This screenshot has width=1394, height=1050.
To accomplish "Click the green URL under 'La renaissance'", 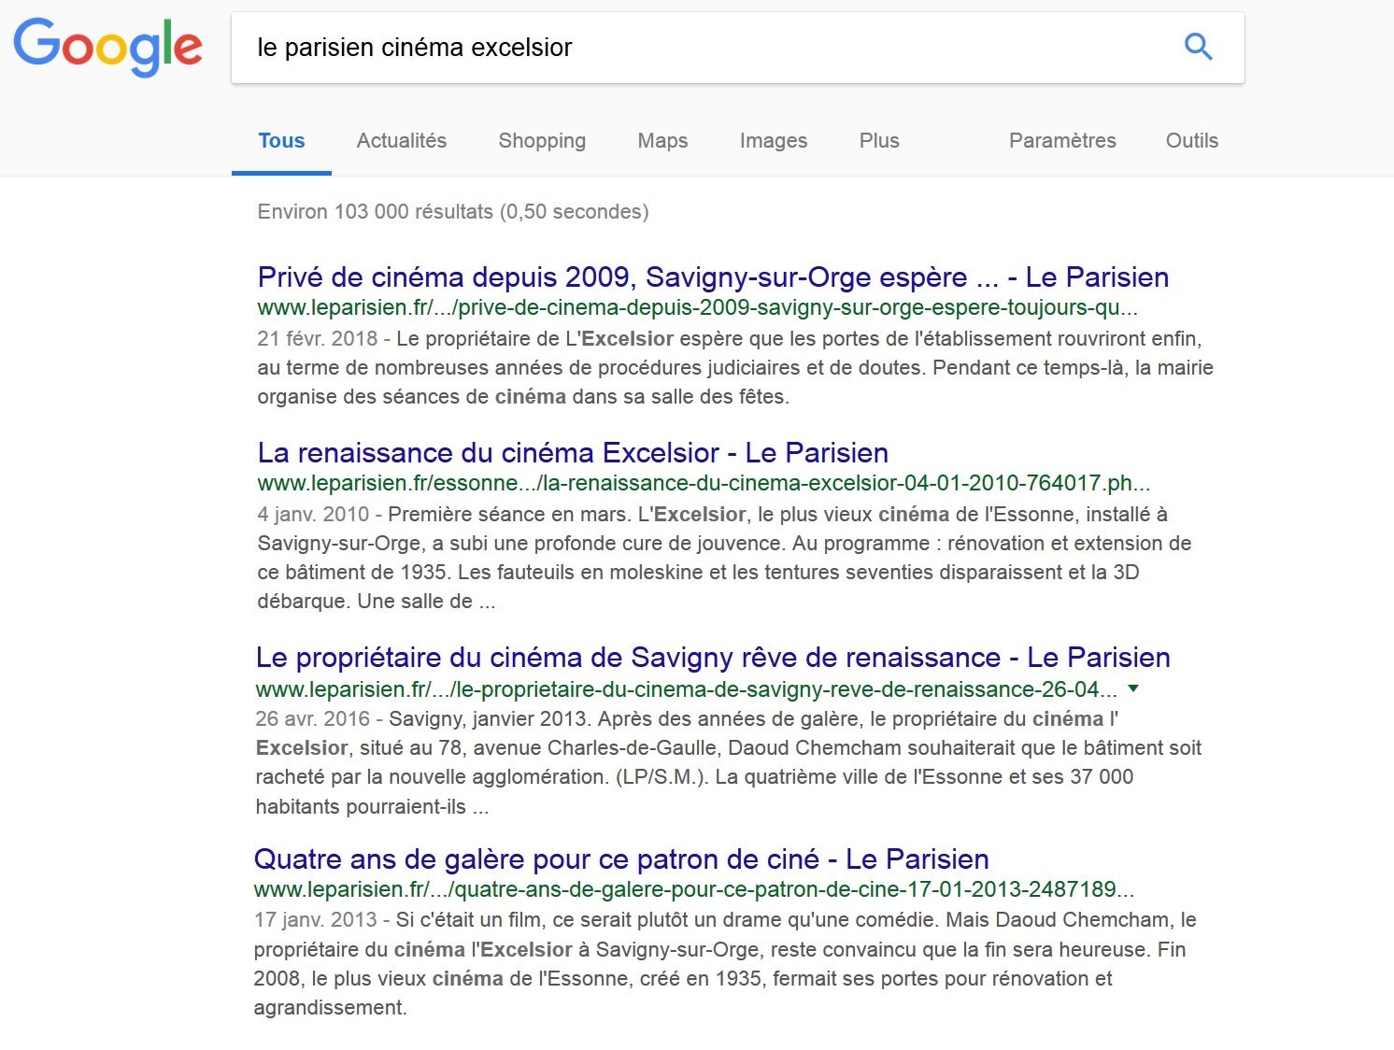I will 703,483.
